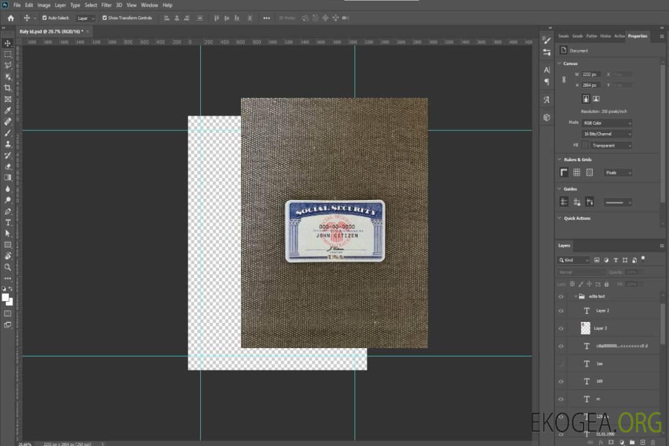Select the Gradient tool
669x446 pixels.
7,178
